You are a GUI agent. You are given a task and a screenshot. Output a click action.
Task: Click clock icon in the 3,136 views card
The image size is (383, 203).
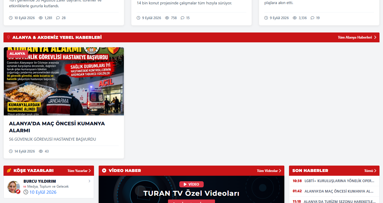coord(266,18)
